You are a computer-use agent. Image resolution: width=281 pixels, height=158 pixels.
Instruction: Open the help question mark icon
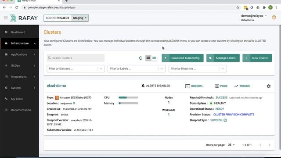coord(274,18)
